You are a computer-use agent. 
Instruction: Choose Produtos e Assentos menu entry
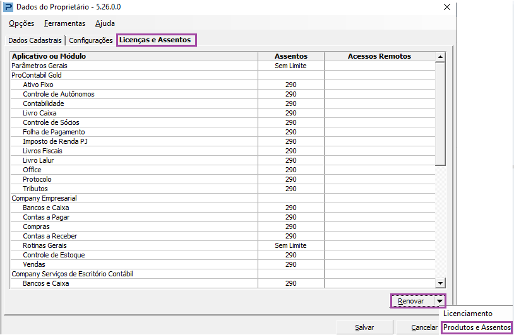477,327
